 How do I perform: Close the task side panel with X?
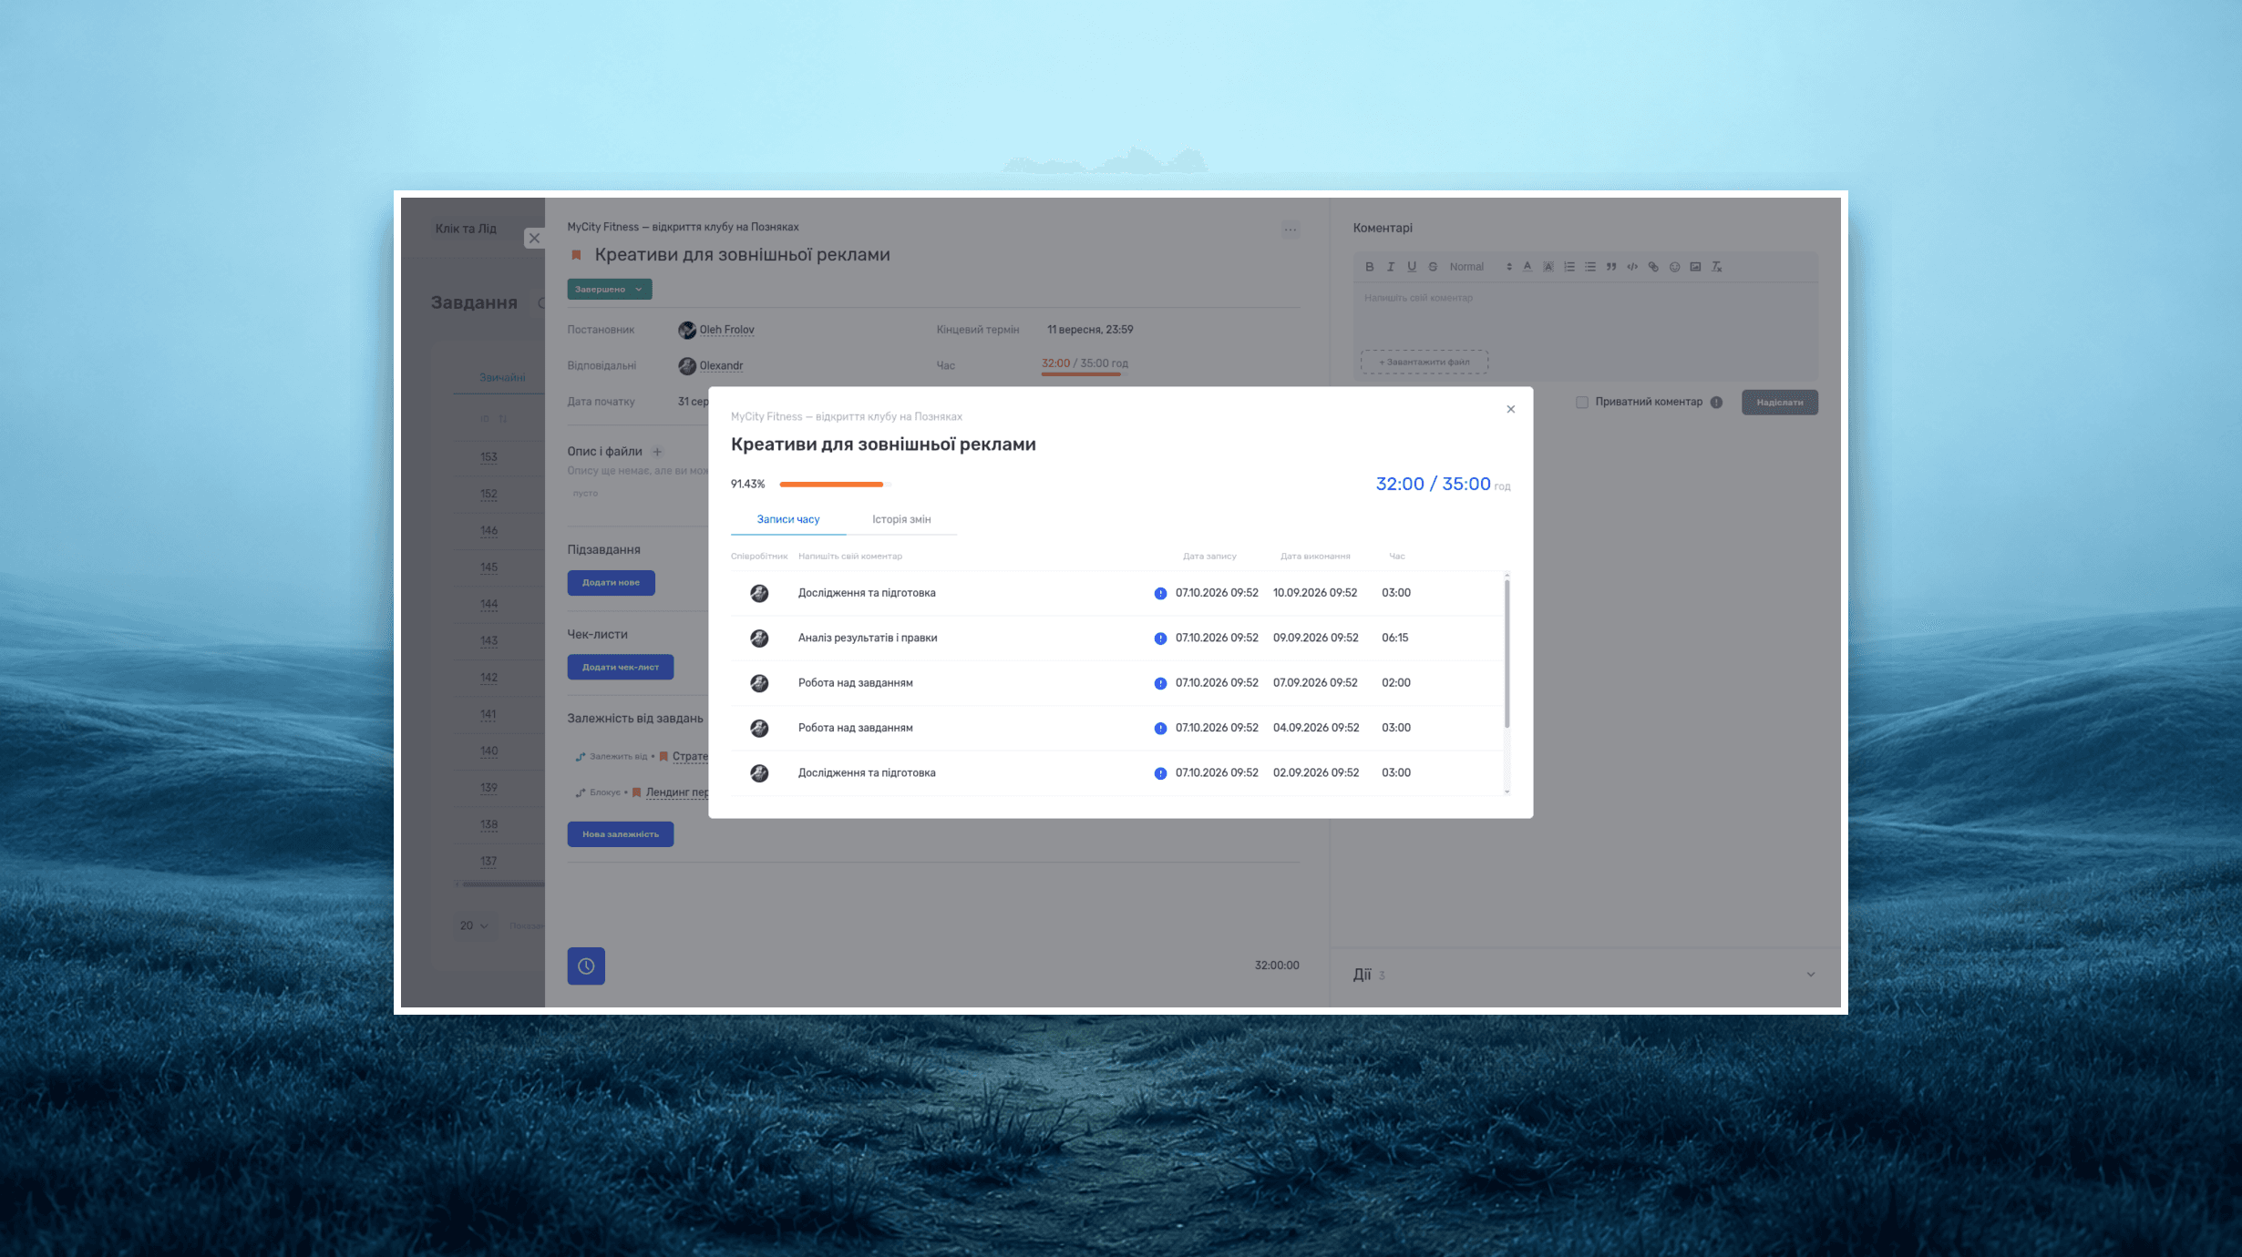pyautogui.click(x=535, y=239)
